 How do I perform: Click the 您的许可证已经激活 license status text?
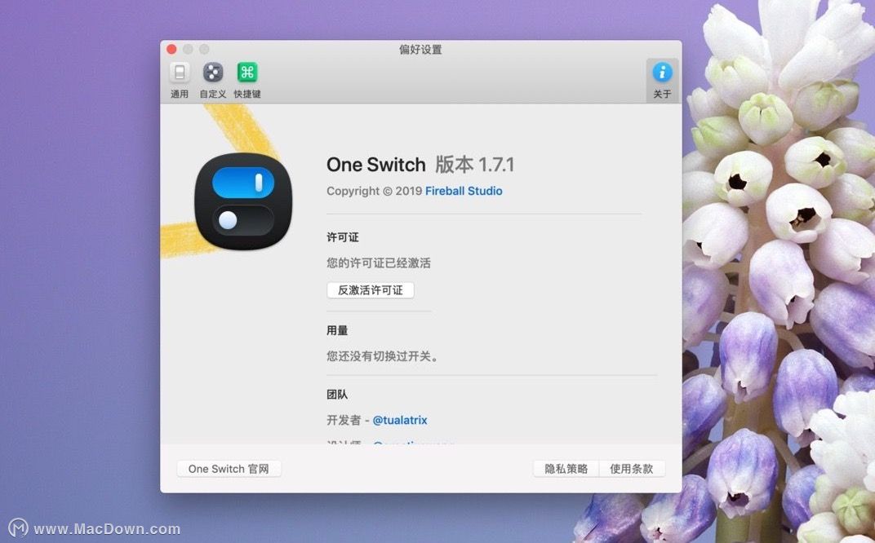coord(379,263)
